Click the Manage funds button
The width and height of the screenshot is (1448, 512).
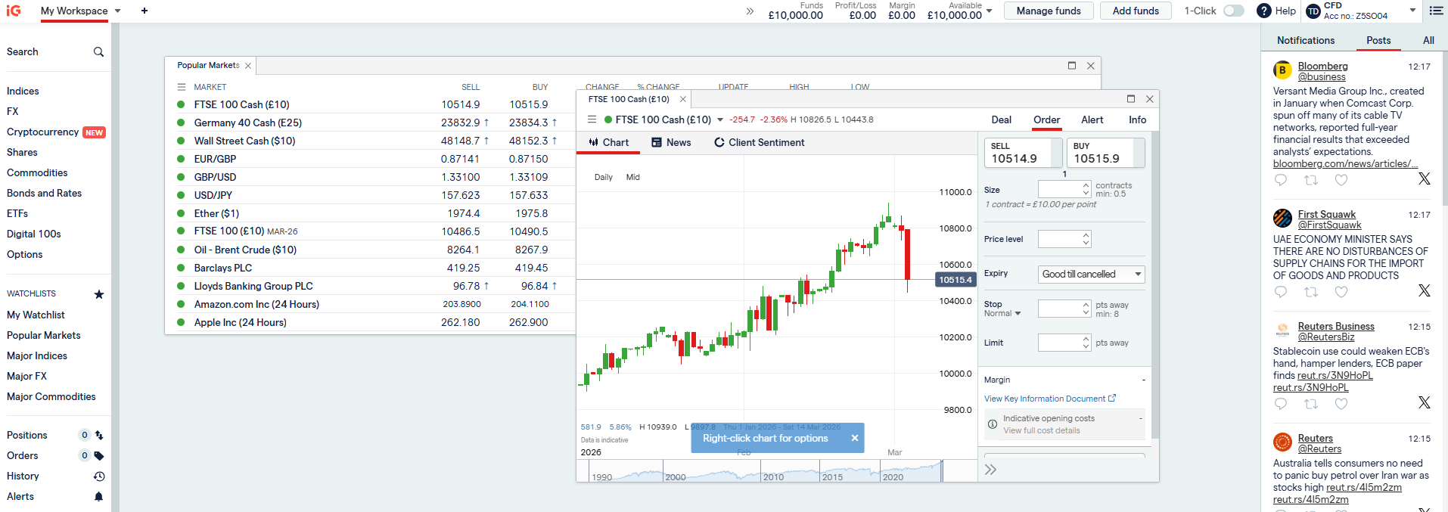point(1049,11)
